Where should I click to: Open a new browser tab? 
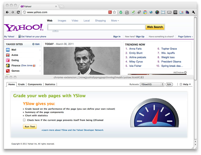[62, 7]
